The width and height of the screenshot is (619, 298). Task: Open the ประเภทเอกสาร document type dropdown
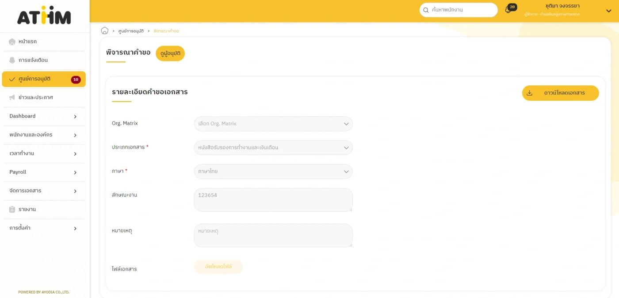click(273, 148)
